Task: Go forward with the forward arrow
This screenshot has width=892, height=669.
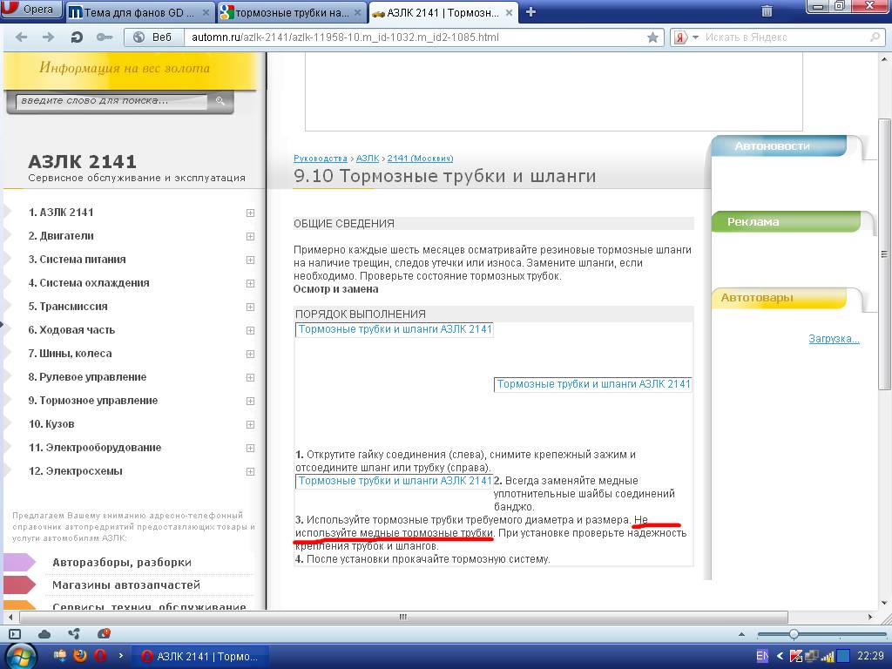Action: (x=49, y=37)
